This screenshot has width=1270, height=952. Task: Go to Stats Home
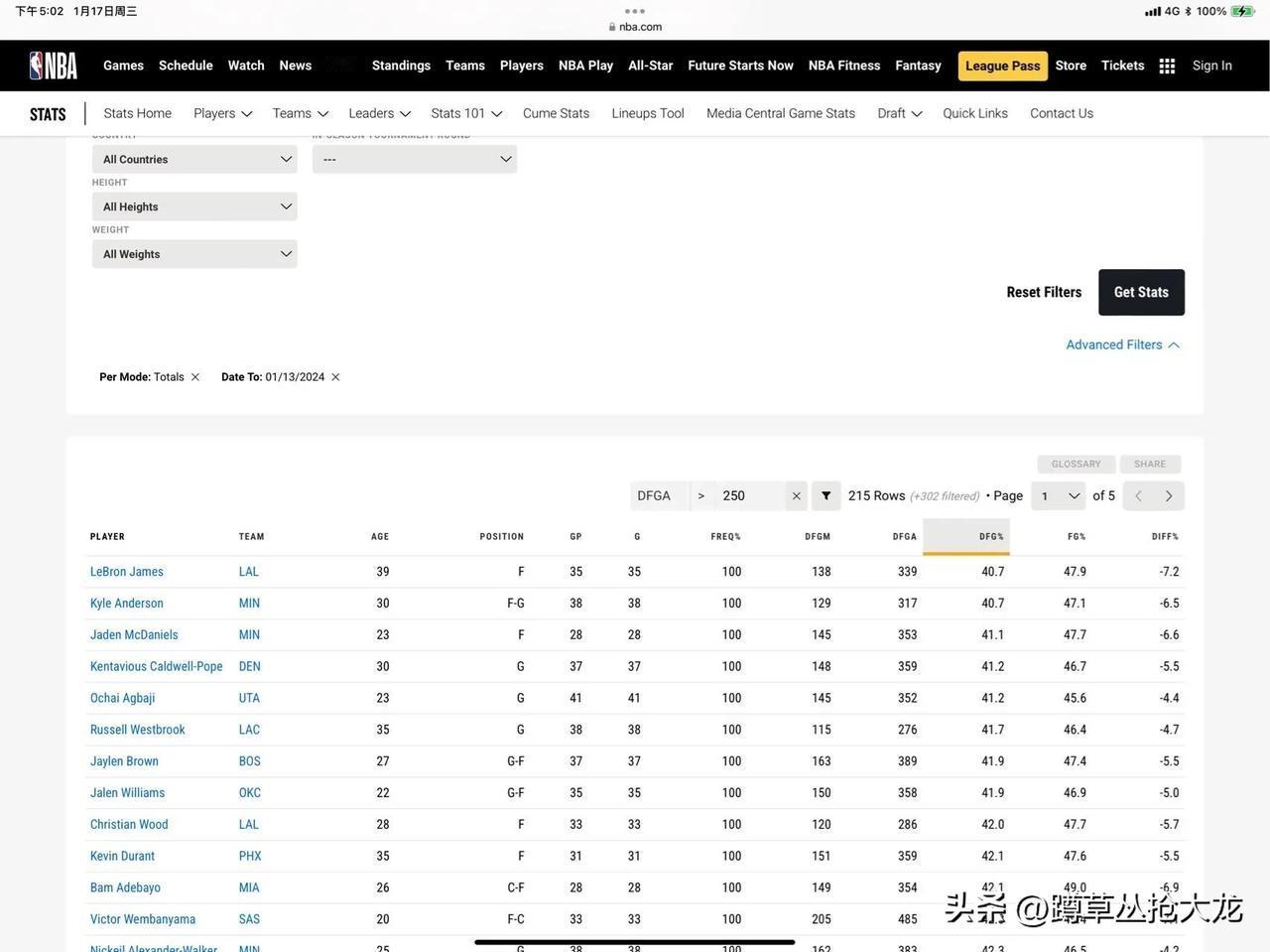pos(138,113)
